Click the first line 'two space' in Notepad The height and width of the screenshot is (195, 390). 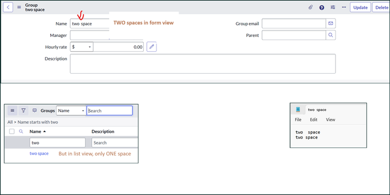308,132
